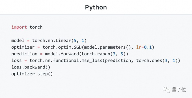Click the red import keyword
This screenshot has height=98, width=192.
(x=19, y=27)
